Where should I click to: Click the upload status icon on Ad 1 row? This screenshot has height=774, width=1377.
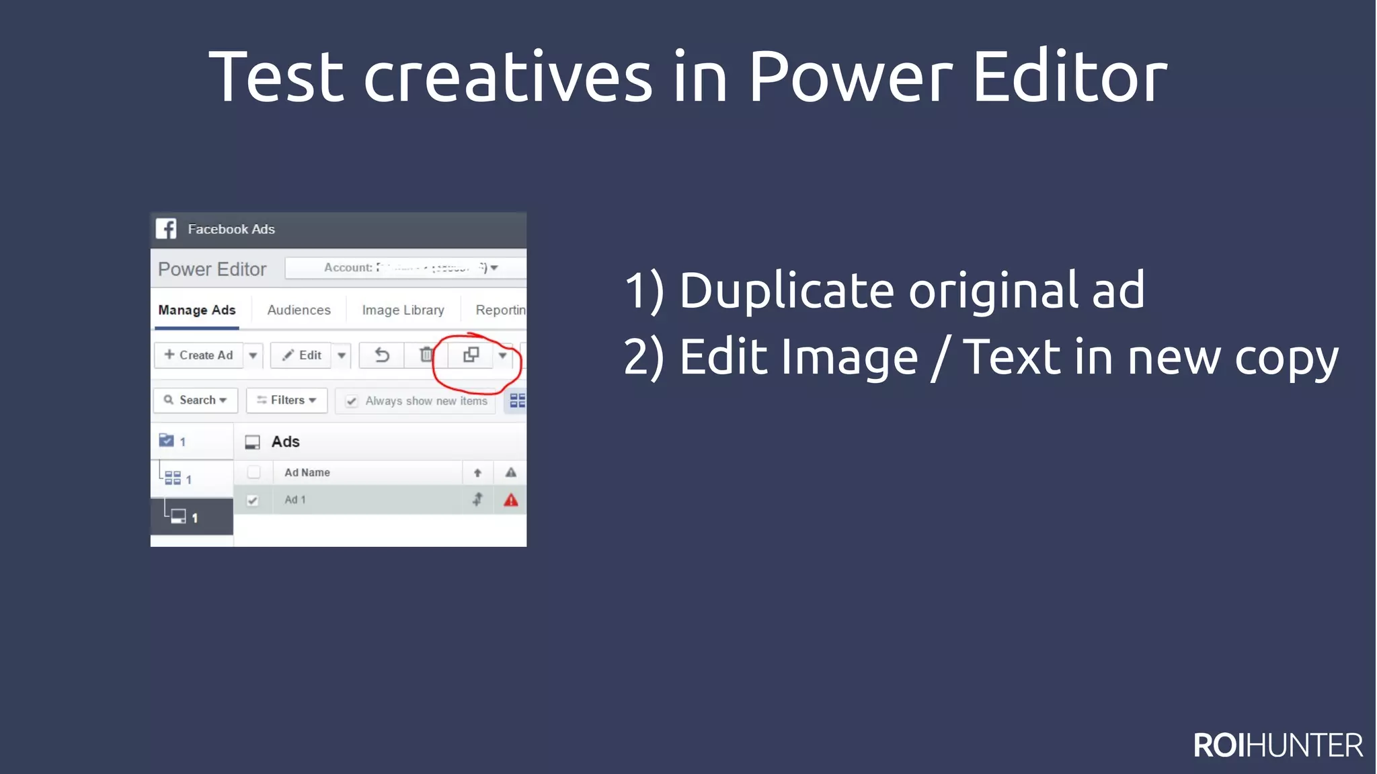coord(477,499)
